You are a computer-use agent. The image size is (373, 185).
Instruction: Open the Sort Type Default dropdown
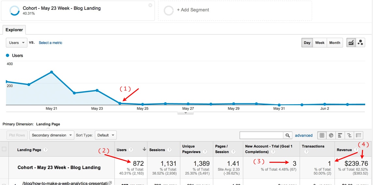pos(106,135)
